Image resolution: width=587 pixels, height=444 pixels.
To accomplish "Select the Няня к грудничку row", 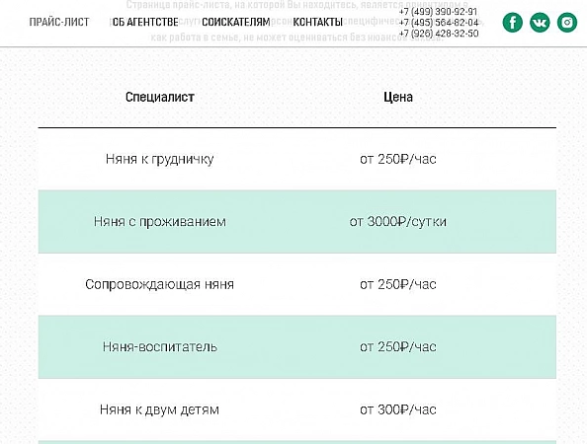I will [x=297, y=159].
